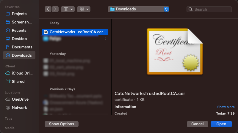
Task: Click the back navigation arrow
Action: click(48, 9)
